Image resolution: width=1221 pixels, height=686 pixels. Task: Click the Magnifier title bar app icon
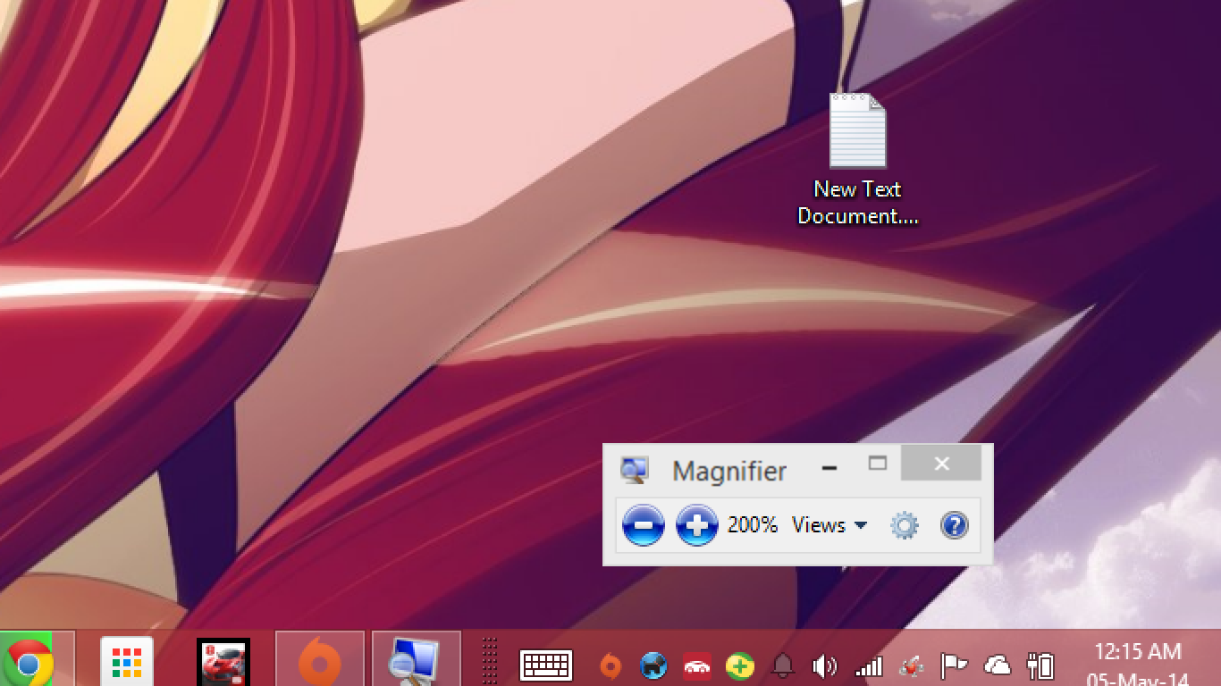635,470
